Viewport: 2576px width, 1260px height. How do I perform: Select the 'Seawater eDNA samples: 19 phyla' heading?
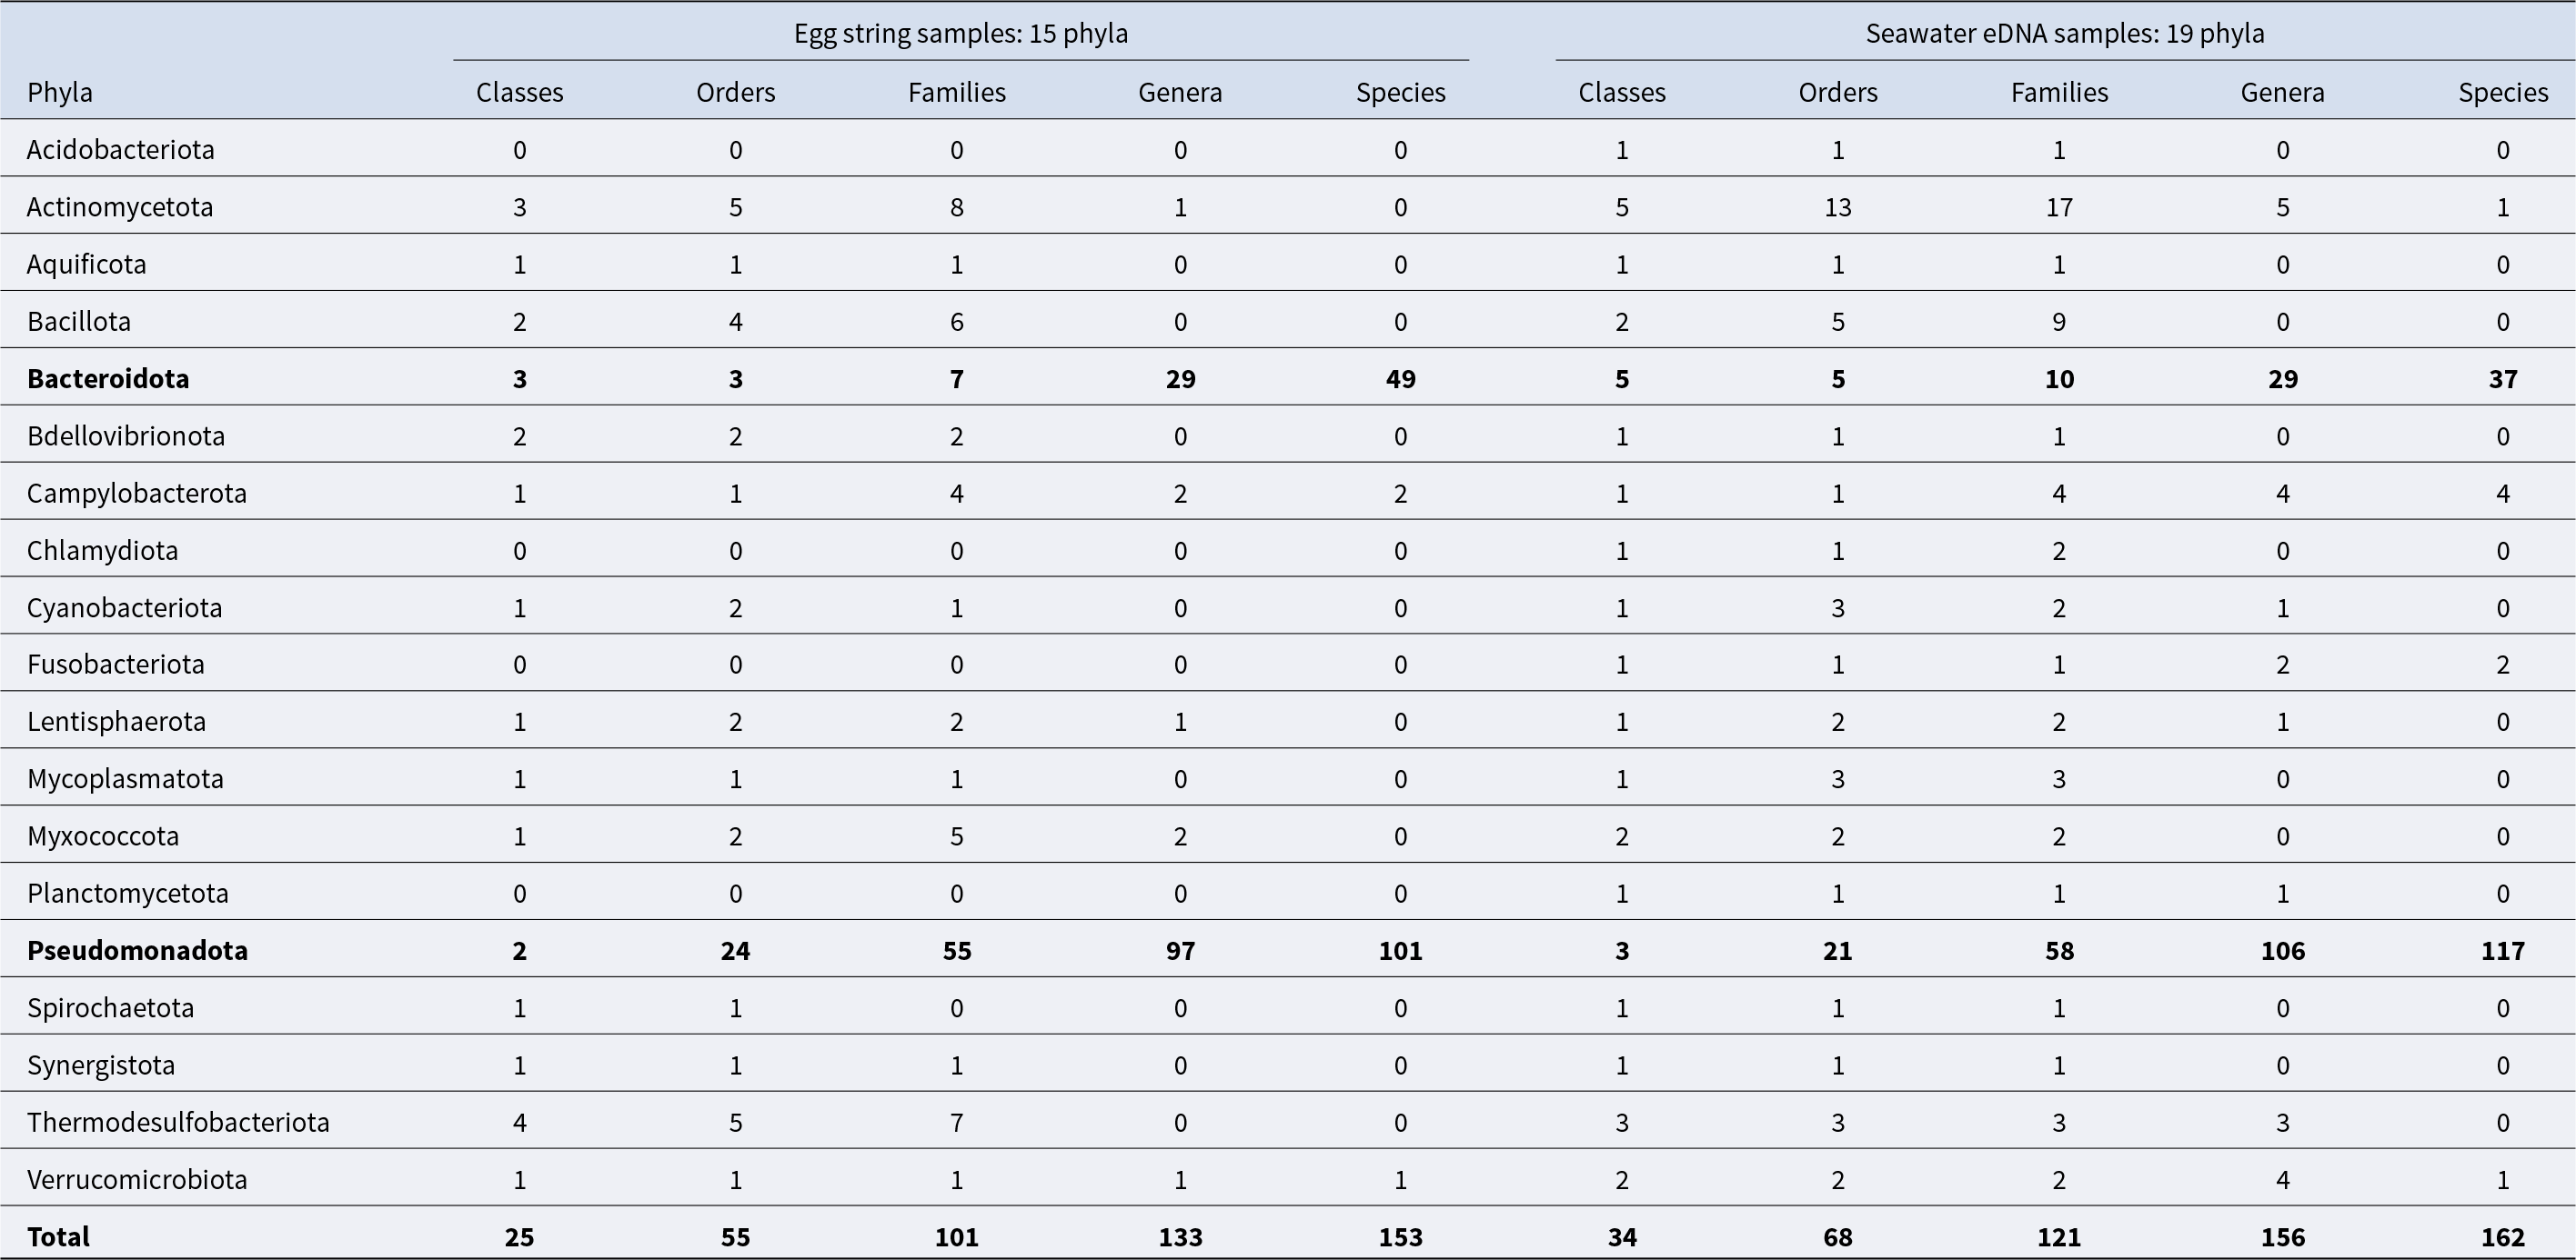[x=2064, y=33]
